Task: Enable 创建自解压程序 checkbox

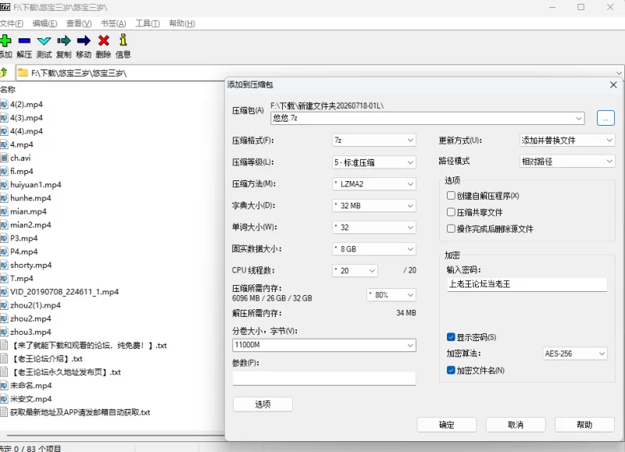Action: coord(451,195)
